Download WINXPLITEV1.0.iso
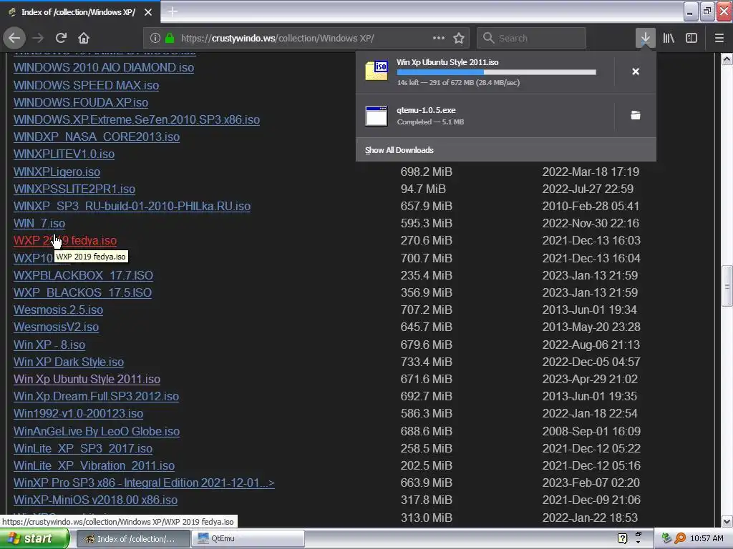 point(64,154)
